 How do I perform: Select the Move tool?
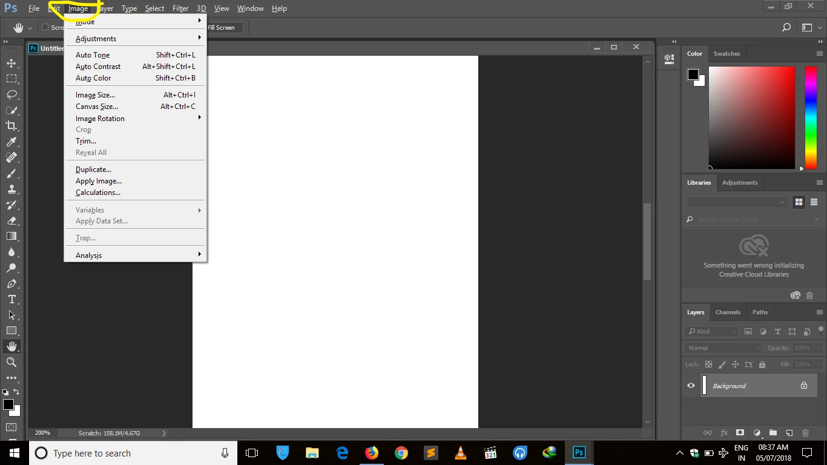click(12, 63)
